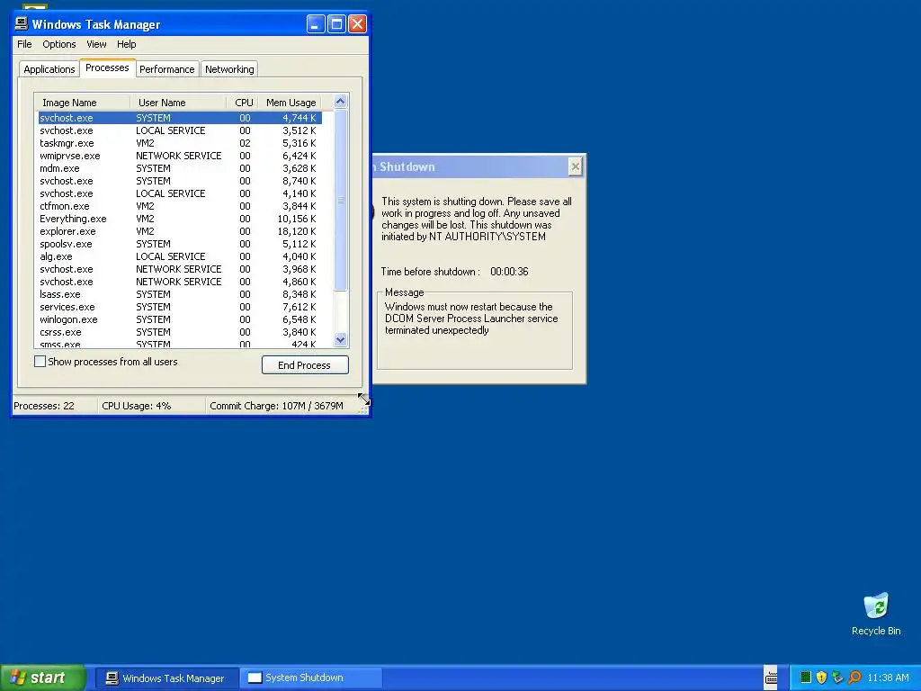Click the process list scroll down arrow

click(340, 339)
